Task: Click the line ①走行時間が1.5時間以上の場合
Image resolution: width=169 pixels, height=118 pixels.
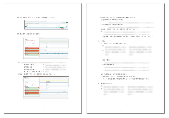Action: pyautogui.click(x=112, y=20)
